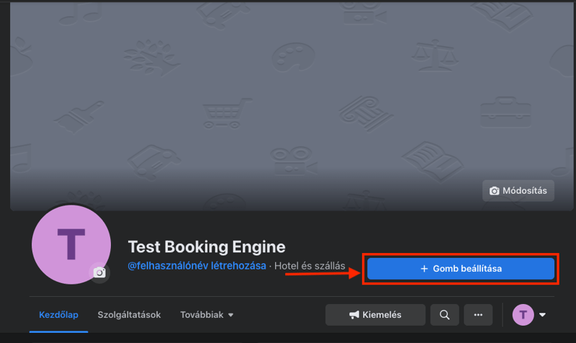Open the felhasználónév létrehozása link
576x343 pixels.
click(196, 267)
